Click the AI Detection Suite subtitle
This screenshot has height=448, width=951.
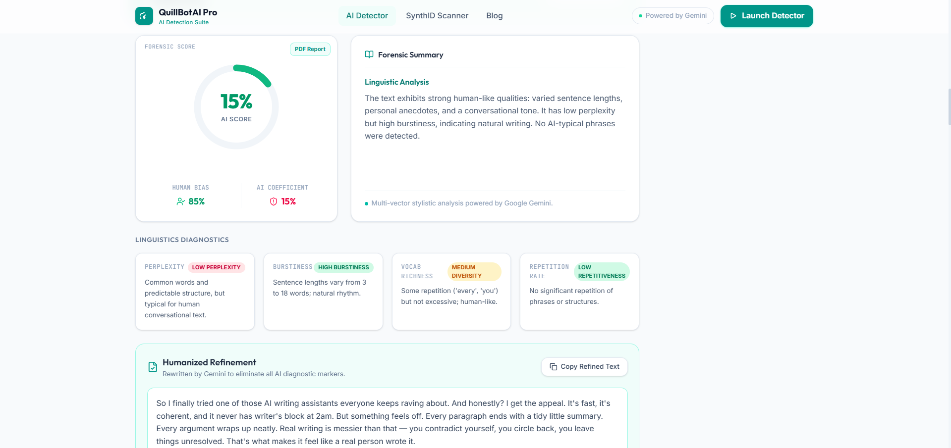[x=183, y=22]
